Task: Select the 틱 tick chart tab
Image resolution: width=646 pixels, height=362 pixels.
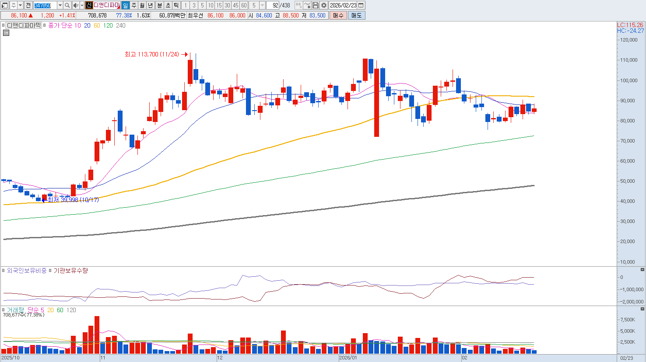Action: click(176, 5)
